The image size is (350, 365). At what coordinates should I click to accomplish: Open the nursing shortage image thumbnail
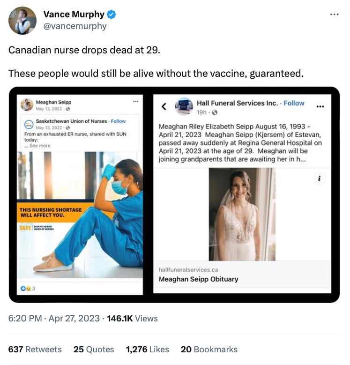80,215
